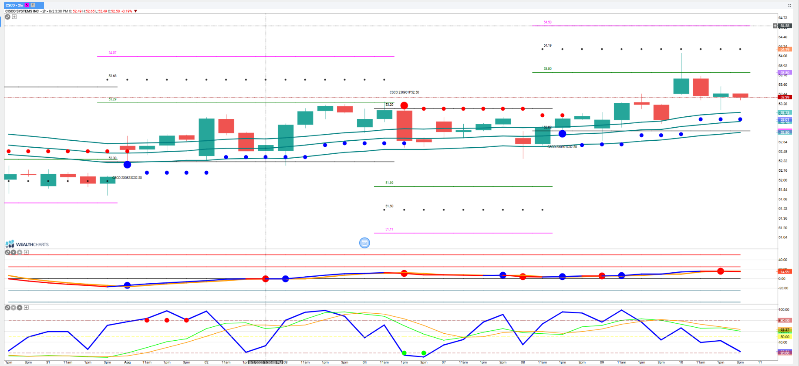The image size is (799, 366).
Task: Open the dropdown arrow after -0.19%
Action: point(135,11)
